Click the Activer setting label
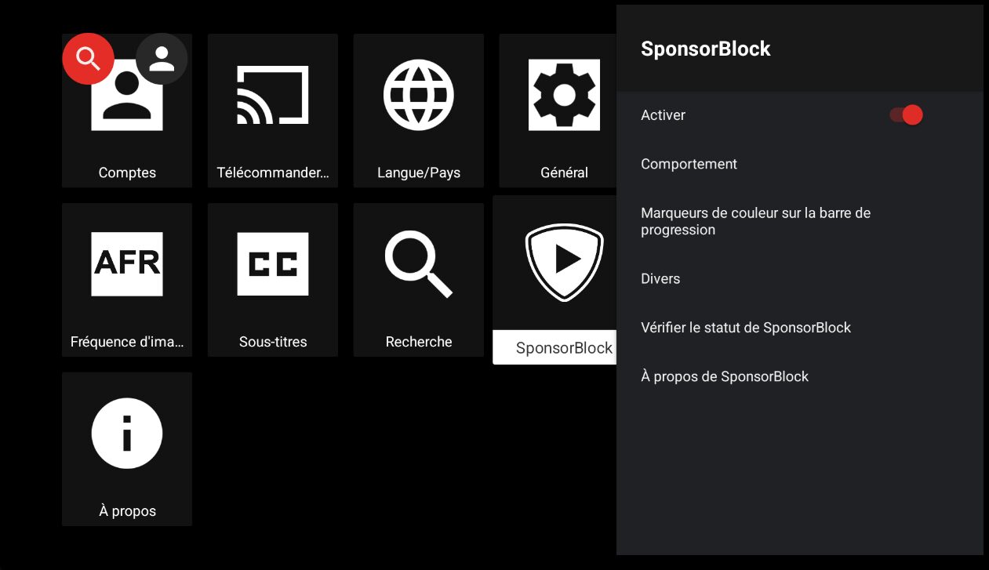 [663, 115]
